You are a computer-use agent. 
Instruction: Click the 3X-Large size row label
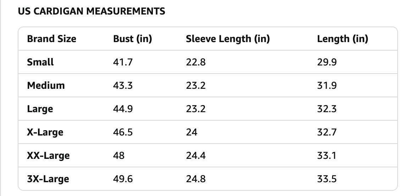48,179
